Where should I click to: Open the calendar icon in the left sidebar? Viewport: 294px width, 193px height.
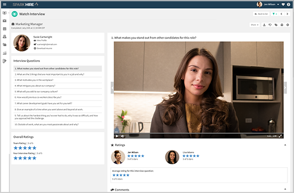4,29
